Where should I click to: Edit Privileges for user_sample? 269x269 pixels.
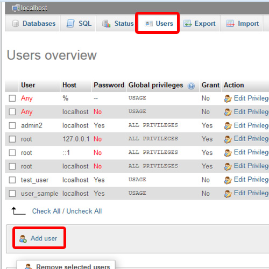click(251, 193)
